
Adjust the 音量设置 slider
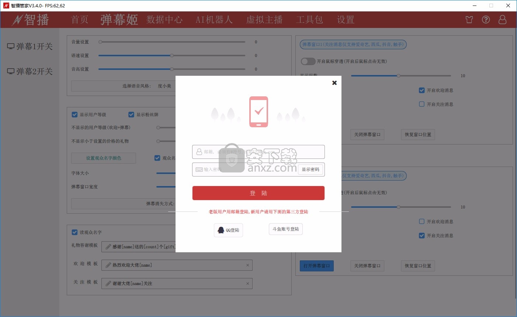click(x=172, y=42)
